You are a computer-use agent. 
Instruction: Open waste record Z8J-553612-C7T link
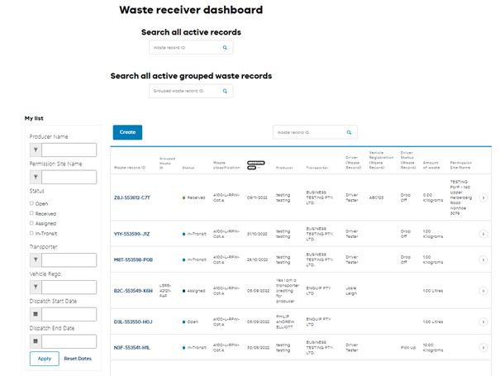point(132,198)
